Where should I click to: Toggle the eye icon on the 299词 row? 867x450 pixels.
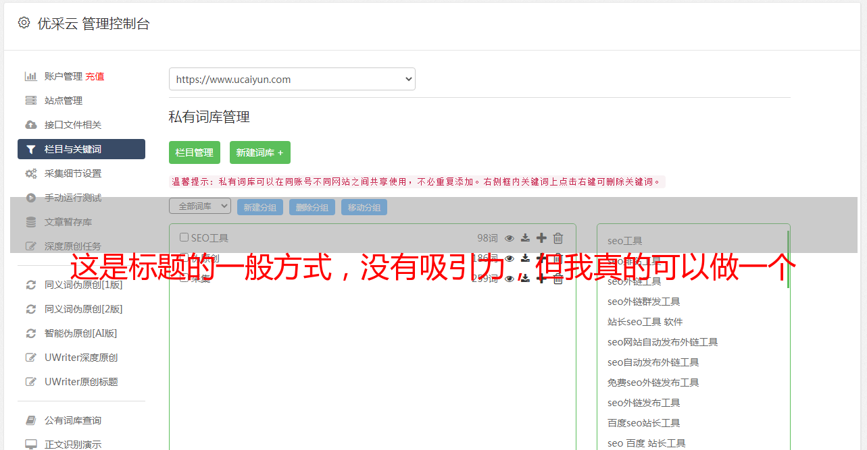tap(510, 279)
